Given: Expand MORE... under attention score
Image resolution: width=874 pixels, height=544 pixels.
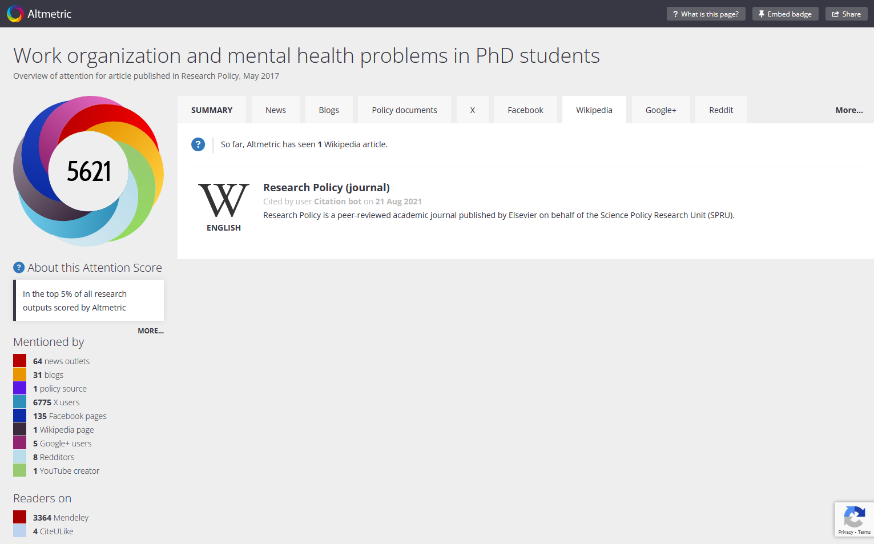Looking at the screenshot, I should click(151, 331).
